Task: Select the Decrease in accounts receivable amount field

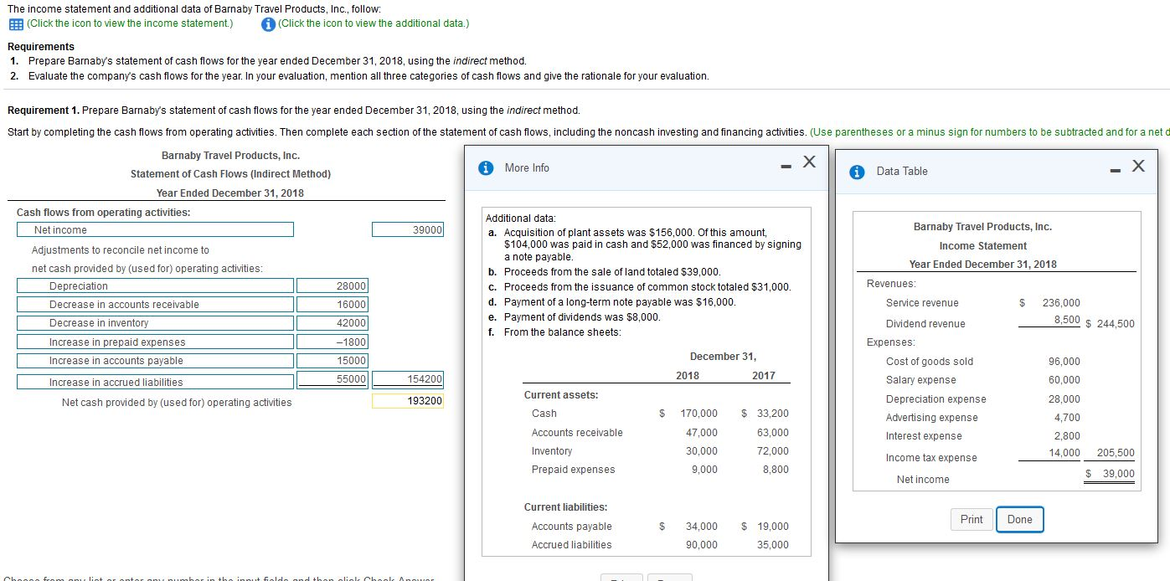Action: point(332,304)
